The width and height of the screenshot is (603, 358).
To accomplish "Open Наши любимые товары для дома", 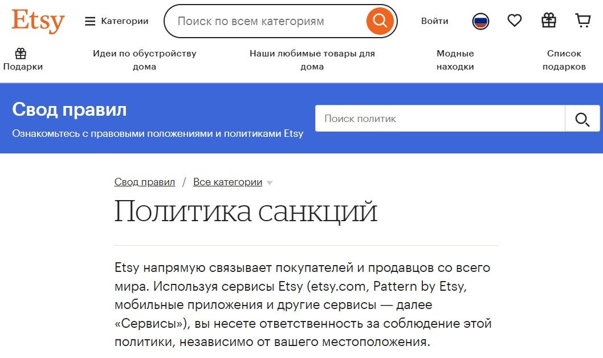I will click(x=312, y=60).
